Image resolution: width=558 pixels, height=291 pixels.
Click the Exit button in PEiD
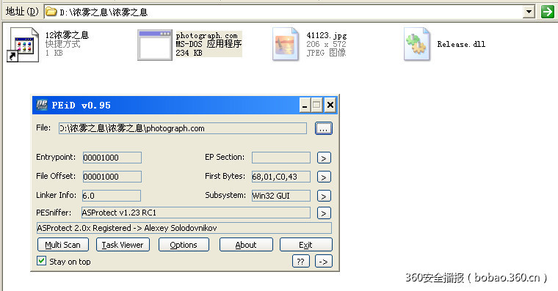(x=305, y=245)
